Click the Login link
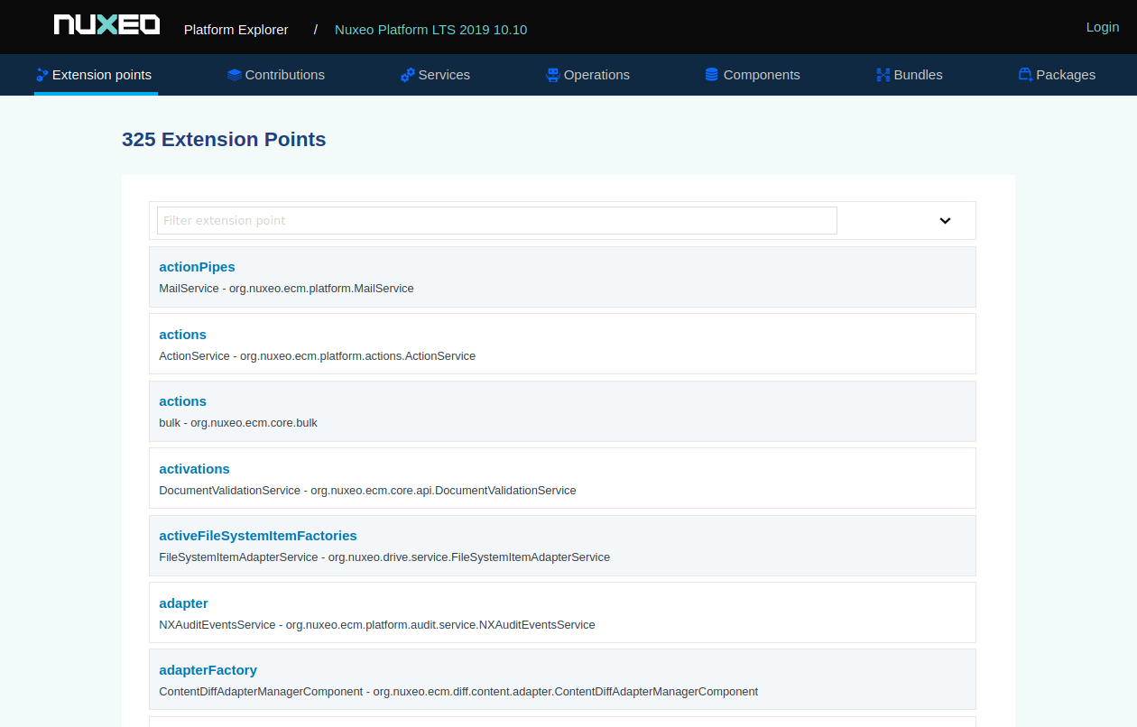 [1103, 27]
